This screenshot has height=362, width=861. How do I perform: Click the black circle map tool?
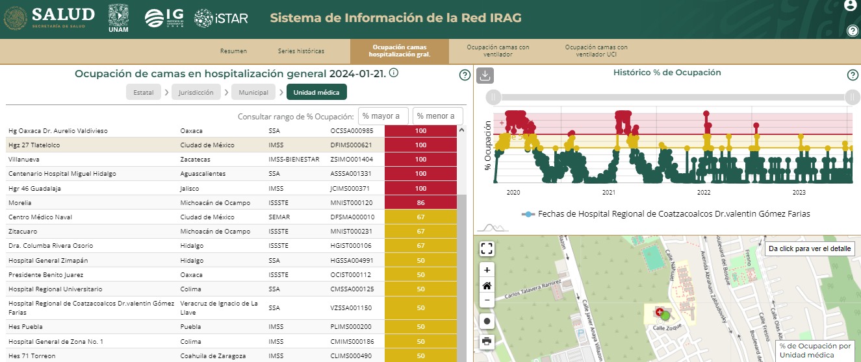(x=487, y=321)
